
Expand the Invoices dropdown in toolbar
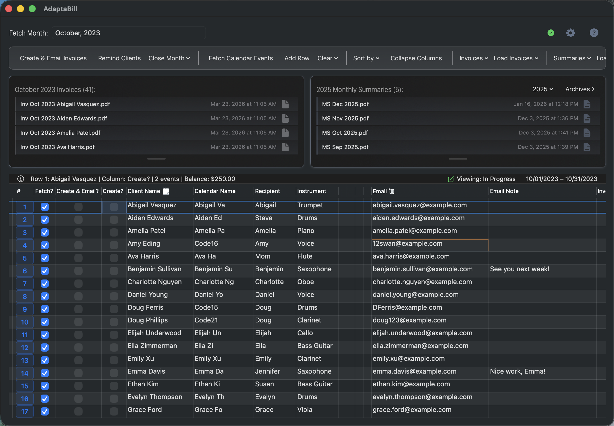tap(474, 58)
